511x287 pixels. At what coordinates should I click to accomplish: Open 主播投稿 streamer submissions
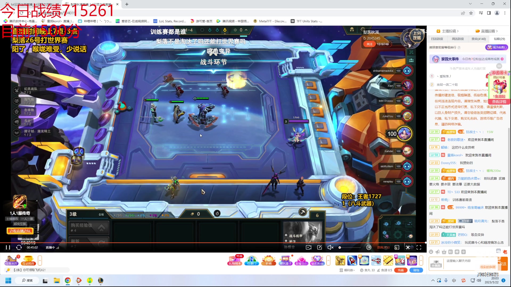pyautogui.click(x=448, y=31)
